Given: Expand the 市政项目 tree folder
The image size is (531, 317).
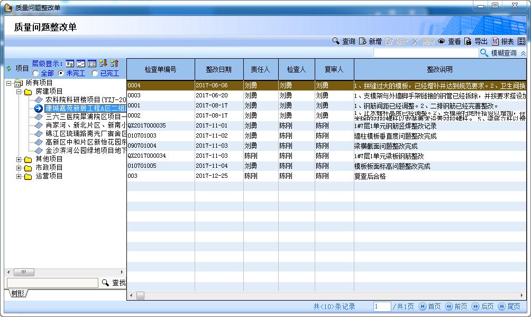Looking at the screenshot, I should [x=19, y=167].
